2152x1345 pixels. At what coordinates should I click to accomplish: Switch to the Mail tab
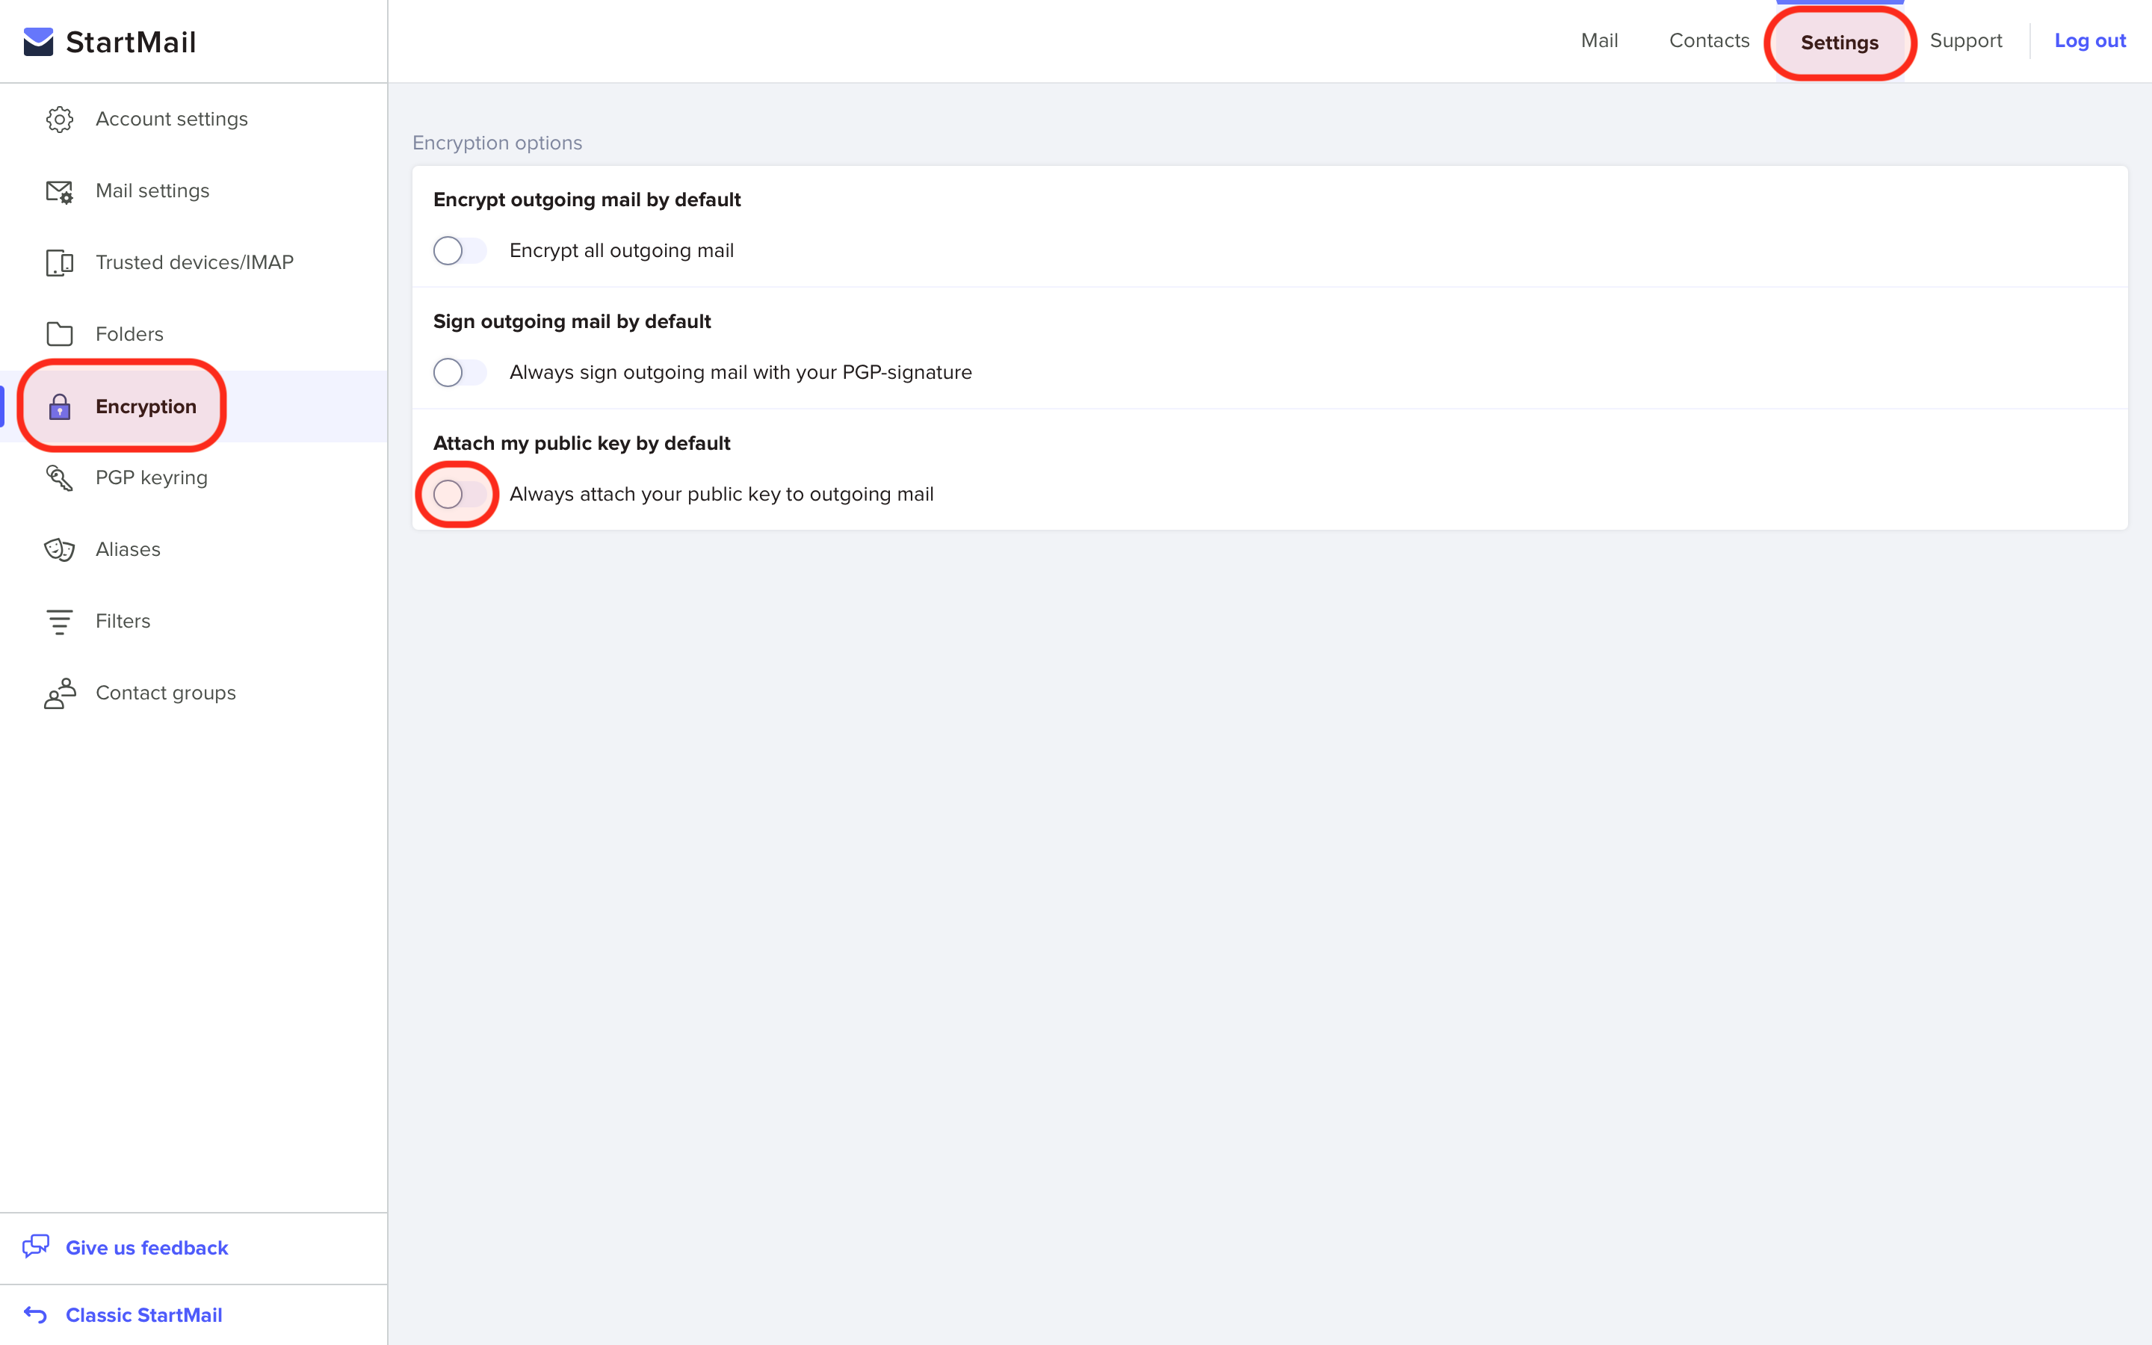[x=1599, y=41]
